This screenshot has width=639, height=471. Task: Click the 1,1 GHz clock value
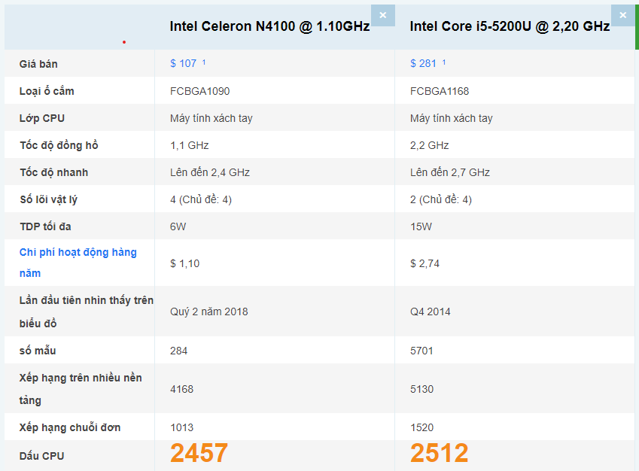point(189,145)
